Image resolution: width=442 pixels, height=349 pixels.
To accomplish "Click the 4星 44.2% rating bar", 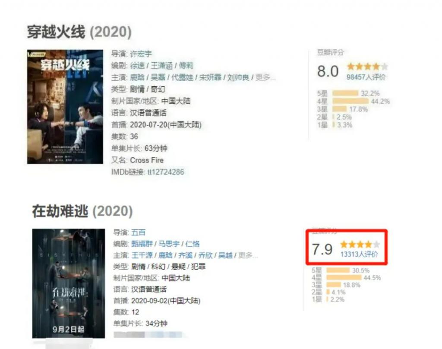I will (x=350, y=101).
